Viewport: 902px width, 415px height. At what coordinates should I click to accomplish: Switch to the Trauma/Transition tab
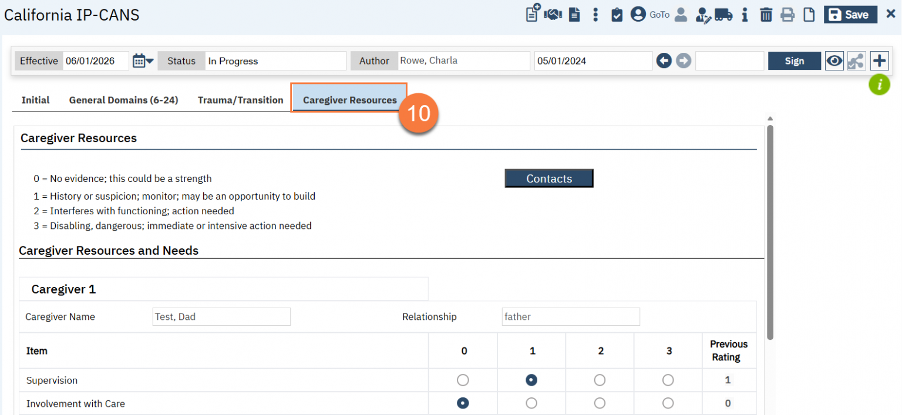(240, 100)
